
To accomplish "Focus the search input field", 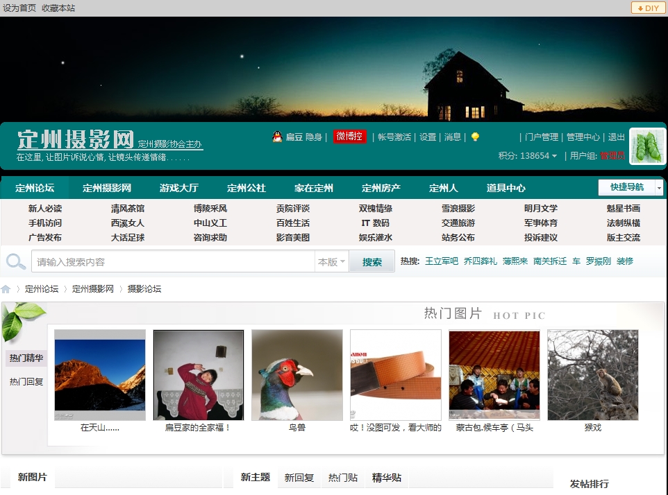I will tap(173, 261).
